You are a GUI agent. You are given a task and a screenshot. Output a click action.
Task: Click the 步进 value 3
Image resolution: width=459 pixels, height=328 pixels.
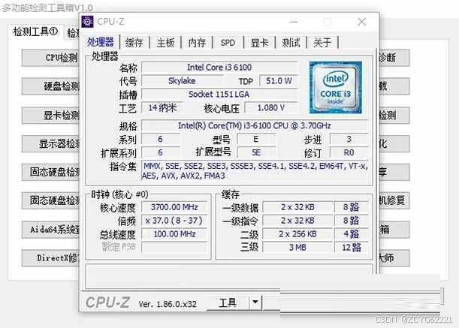(x=349, y=140)
